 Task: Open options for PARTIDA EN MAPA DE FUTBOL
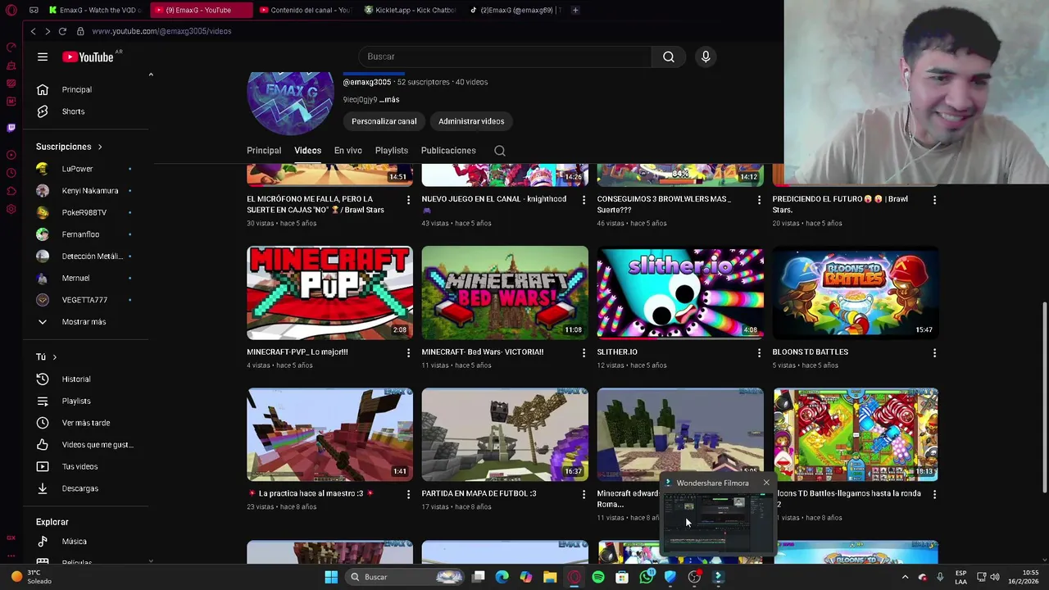584,494
